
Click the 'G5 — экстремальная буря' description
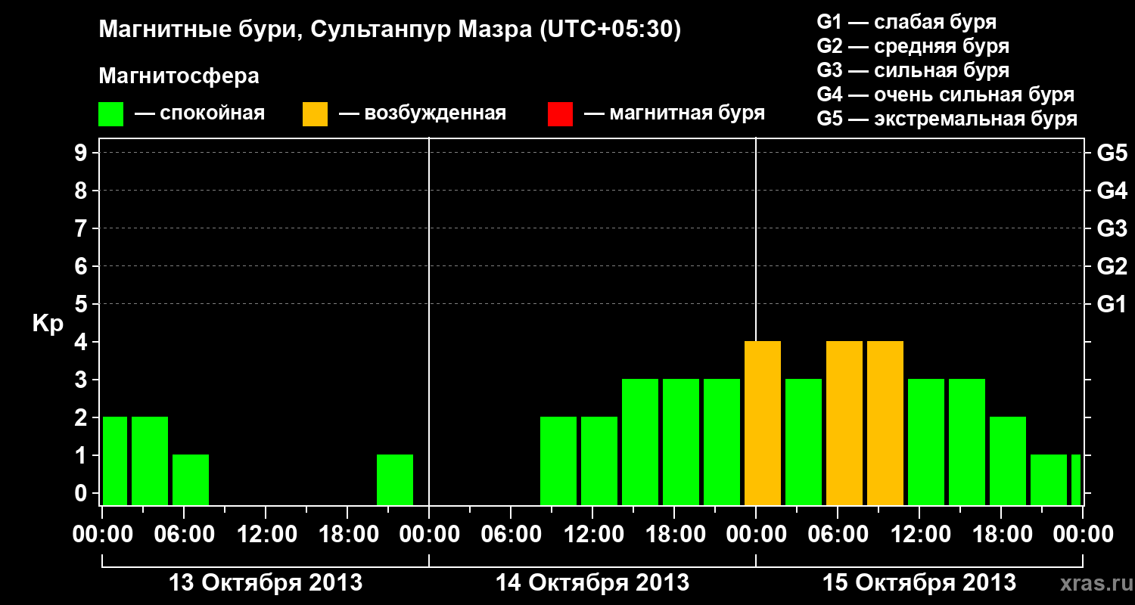pos(947,119)
